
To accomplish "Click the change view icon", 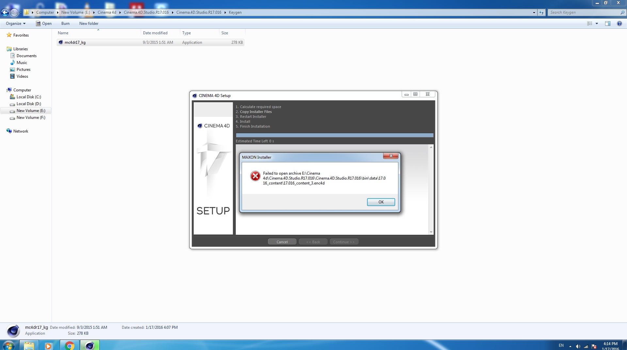I will (589, 24).
